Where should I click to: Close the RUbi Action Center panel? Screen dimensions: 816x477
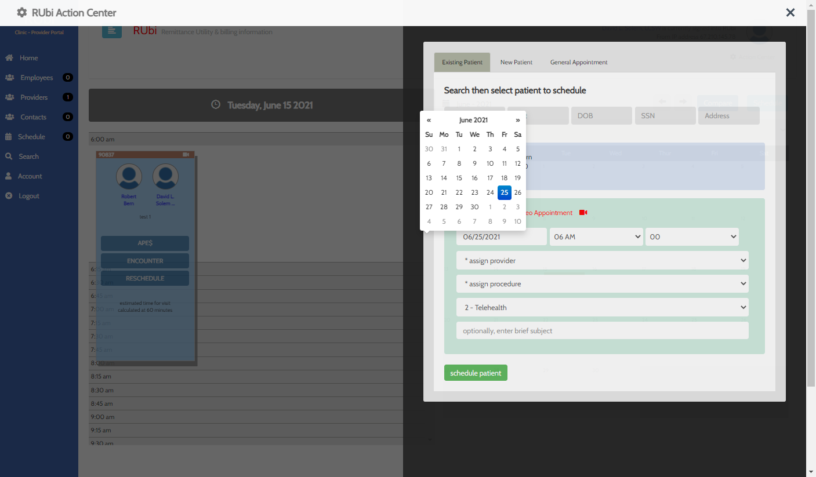click(790, 13)
